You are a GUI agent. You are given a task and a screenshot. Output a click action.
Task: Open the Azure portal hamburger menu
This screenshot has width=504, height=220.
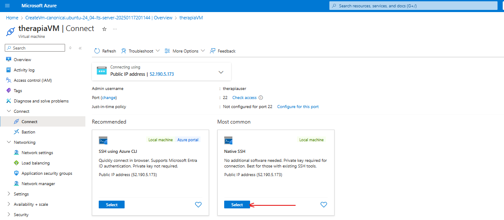[x=7, y=6]
